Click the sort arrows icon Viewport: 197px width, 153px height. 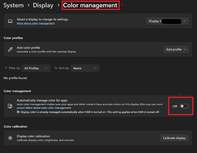click(x=56, y=68)
